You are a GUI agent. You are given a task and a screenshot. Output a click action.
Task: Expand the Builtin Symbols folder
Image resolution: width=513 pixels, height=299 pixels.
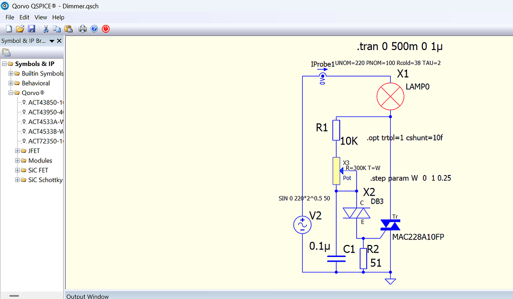[x=11, y=73]
